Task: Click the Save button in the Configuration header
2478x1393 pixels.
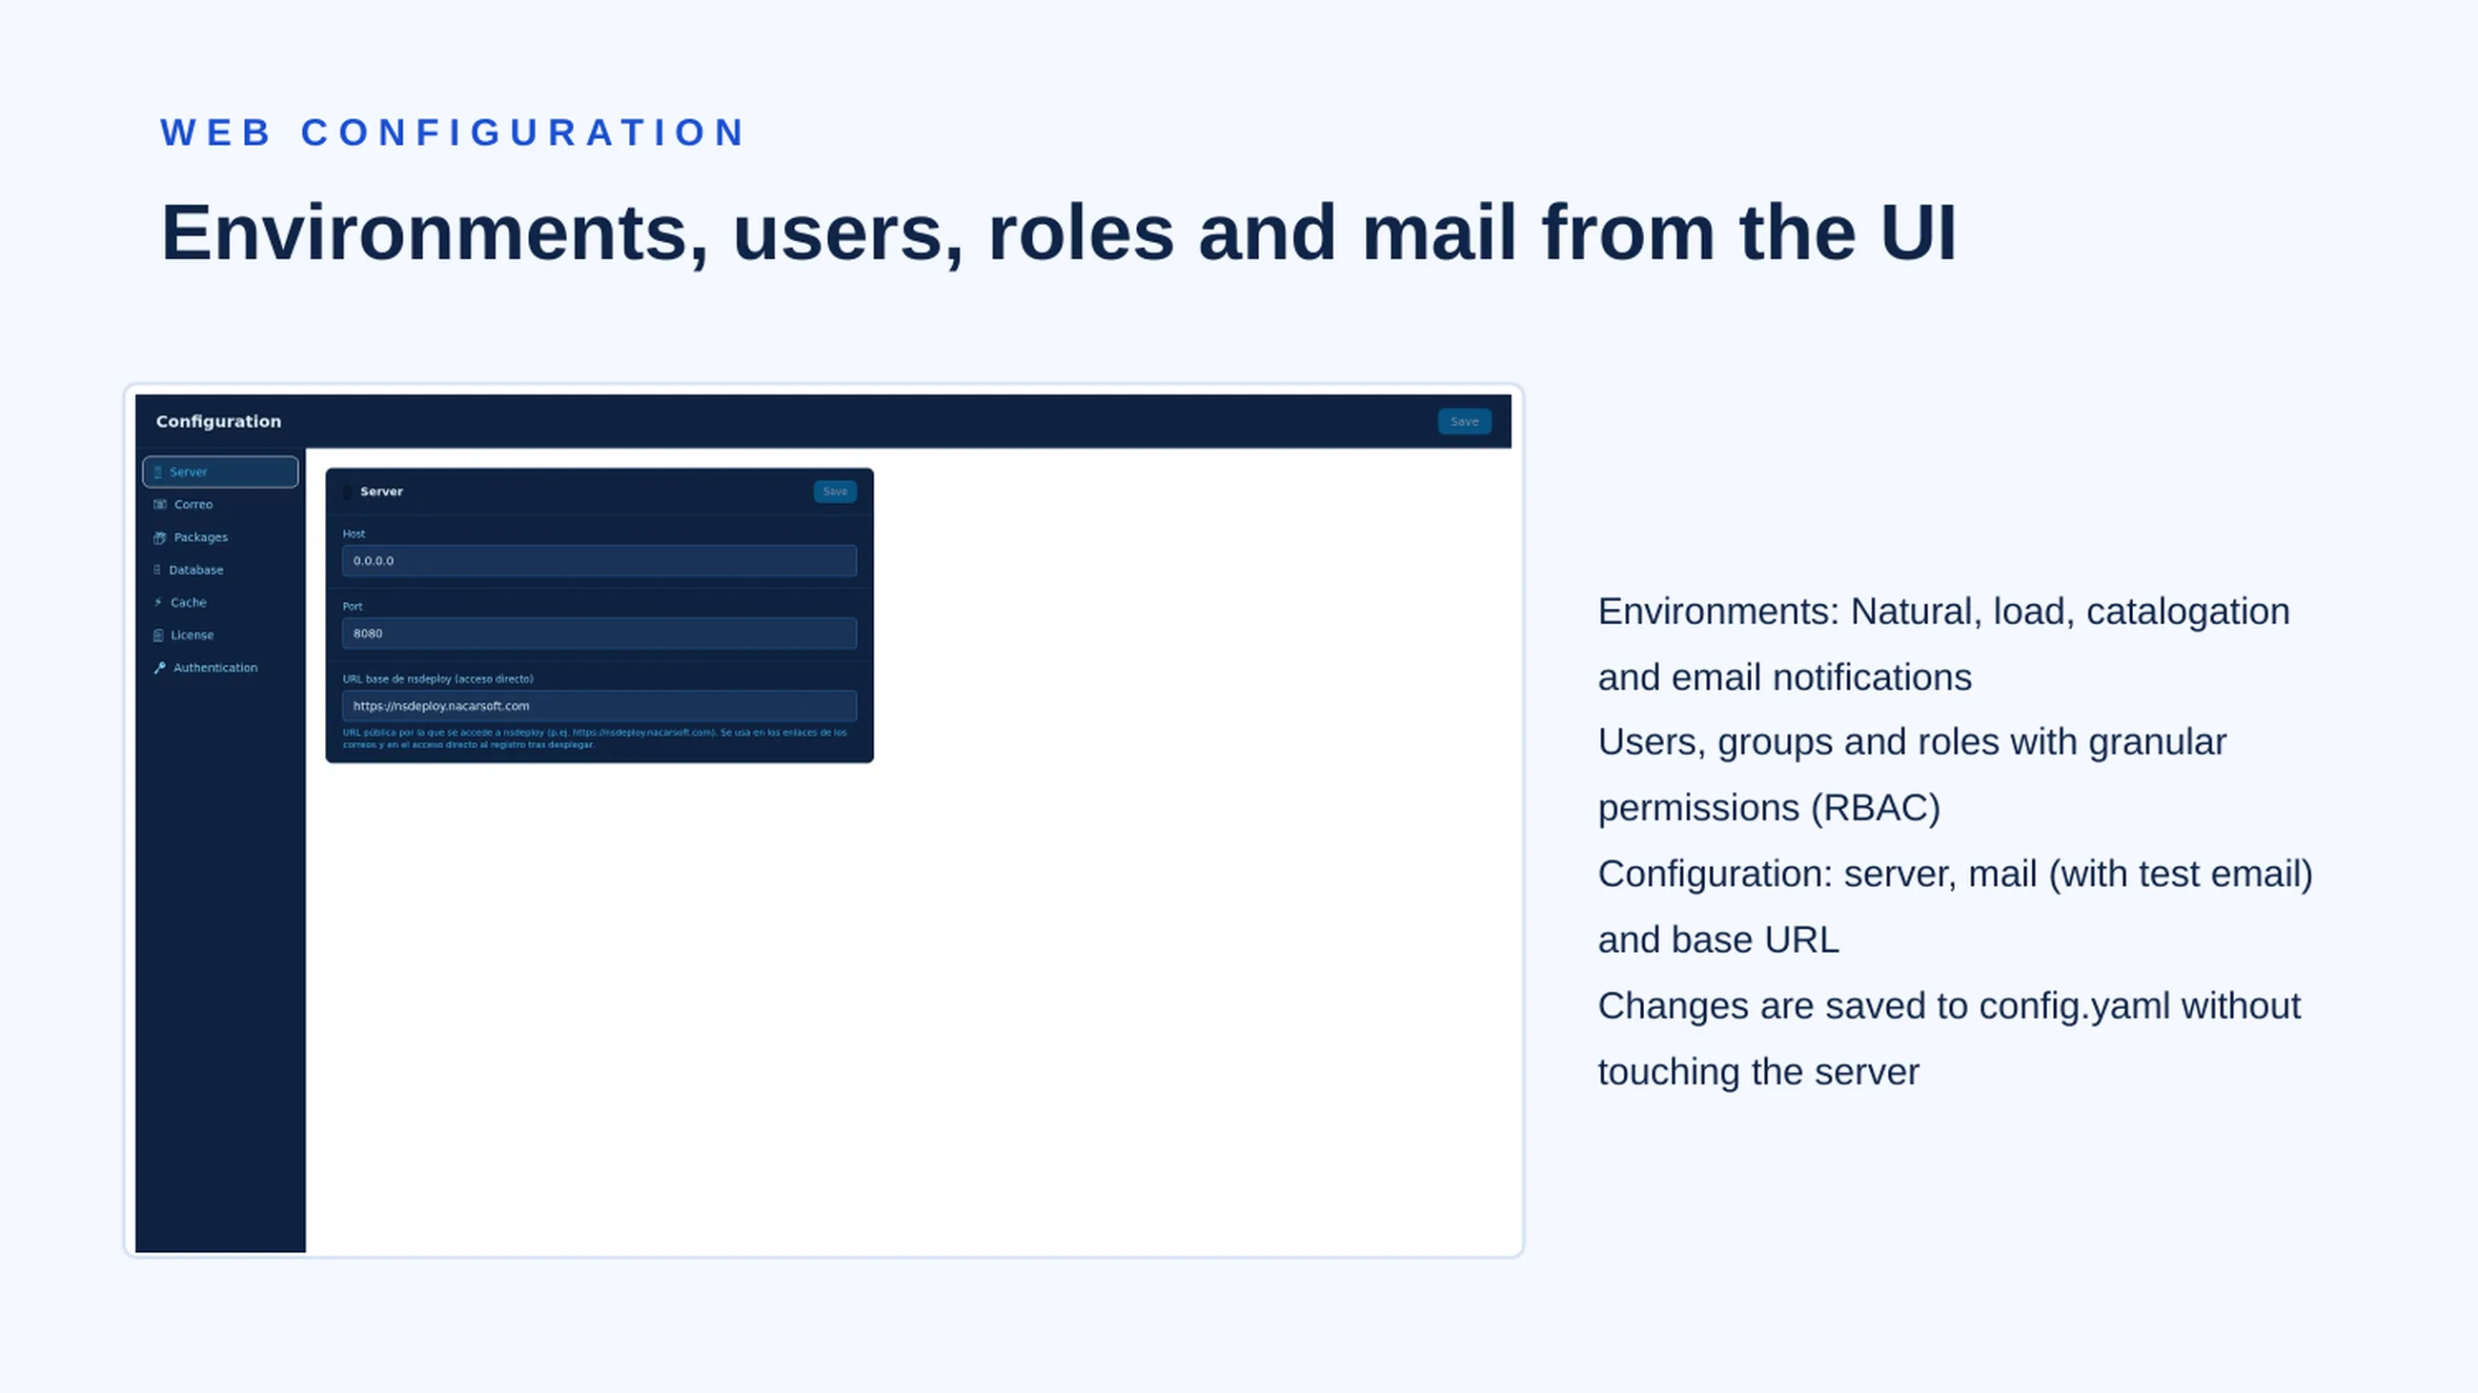Action: pos(1464,421)
